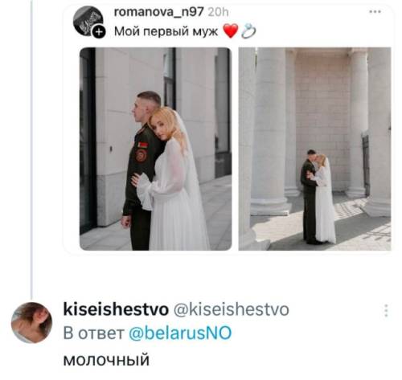Click the @kiseishestvo handle

click(x=232, y=309)
